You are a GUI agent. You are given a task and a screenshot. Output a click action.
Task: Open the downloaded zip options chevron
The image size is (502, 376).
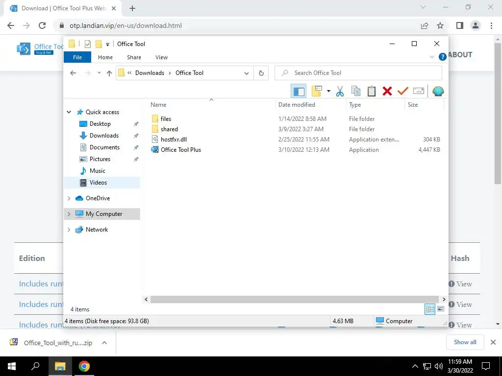pyautogui.click(x=104, y=343)
